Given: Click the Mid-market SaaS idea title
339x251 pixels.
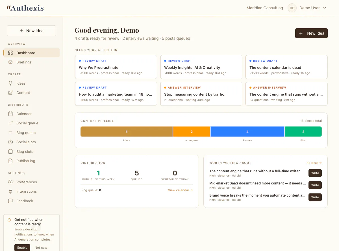Looking at the screenshot, I should tap(257, 183).
